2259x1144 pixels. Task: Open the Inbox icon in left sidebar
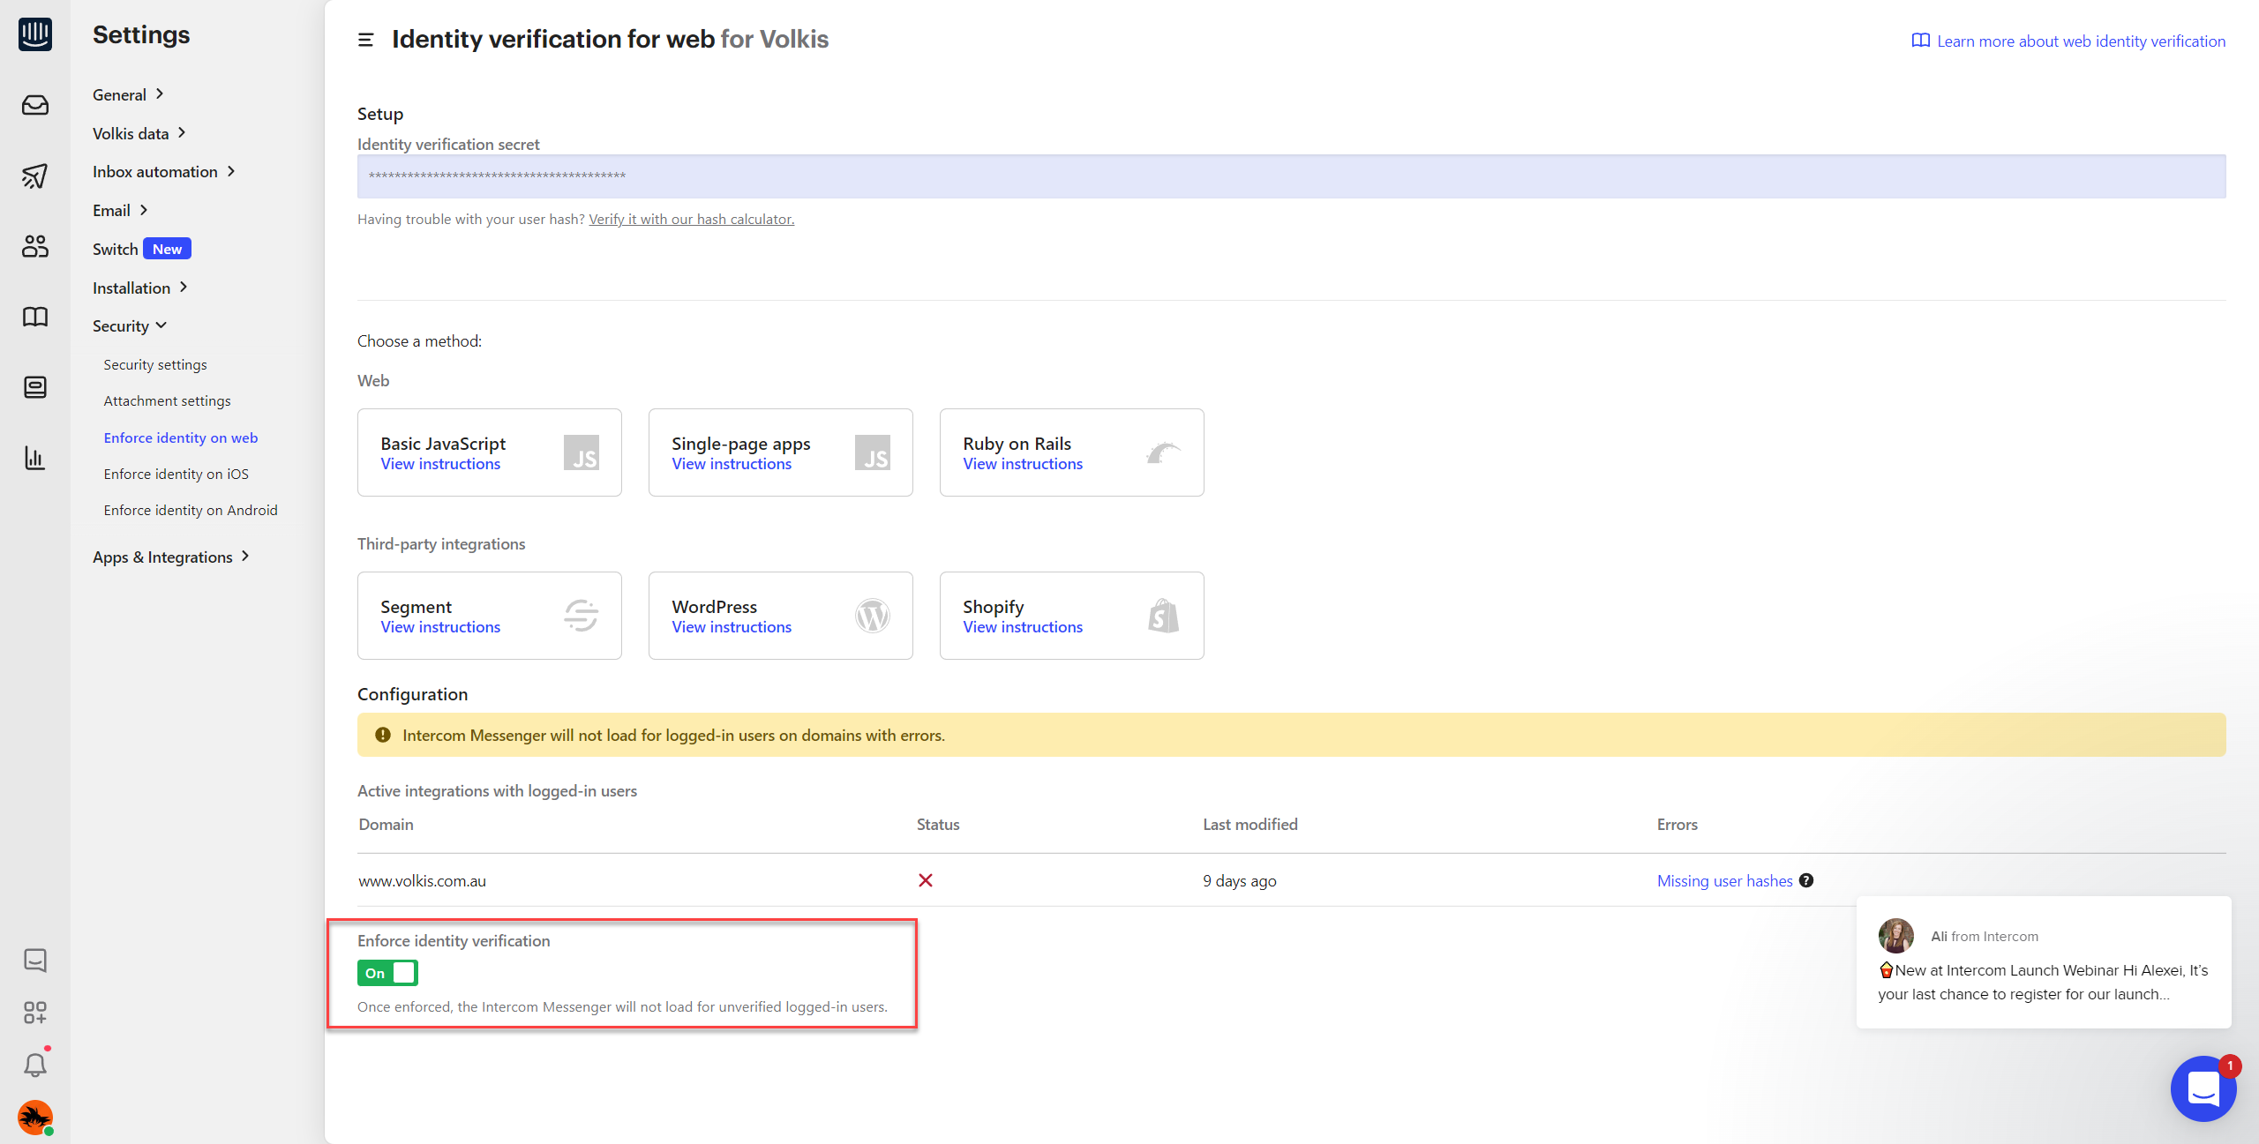(35, 106)
